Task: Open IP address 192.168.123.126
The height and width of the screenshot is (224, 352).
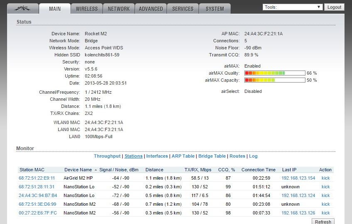Action: (x=298, y=213)
